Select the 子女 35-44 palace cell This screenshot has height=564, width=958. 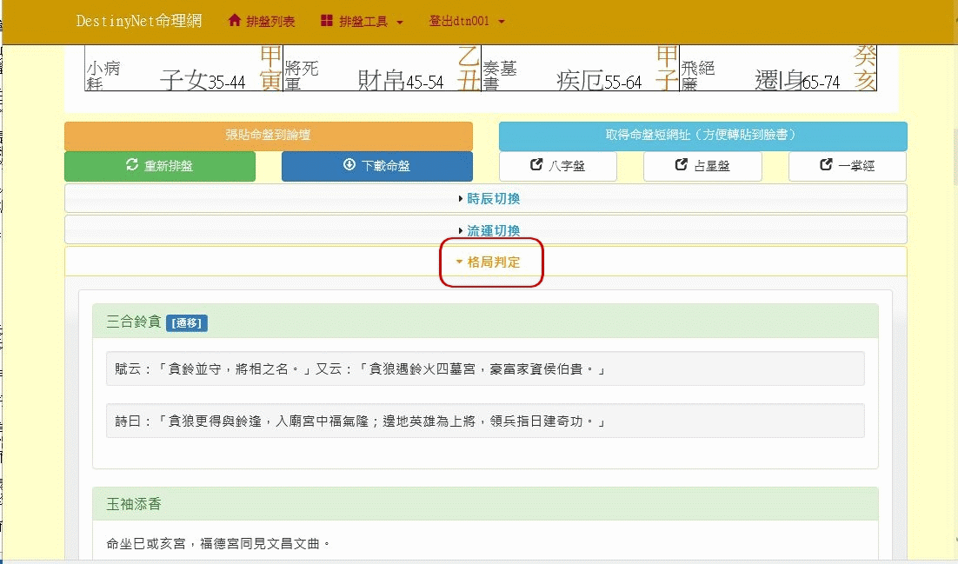[x=183, y=70]
